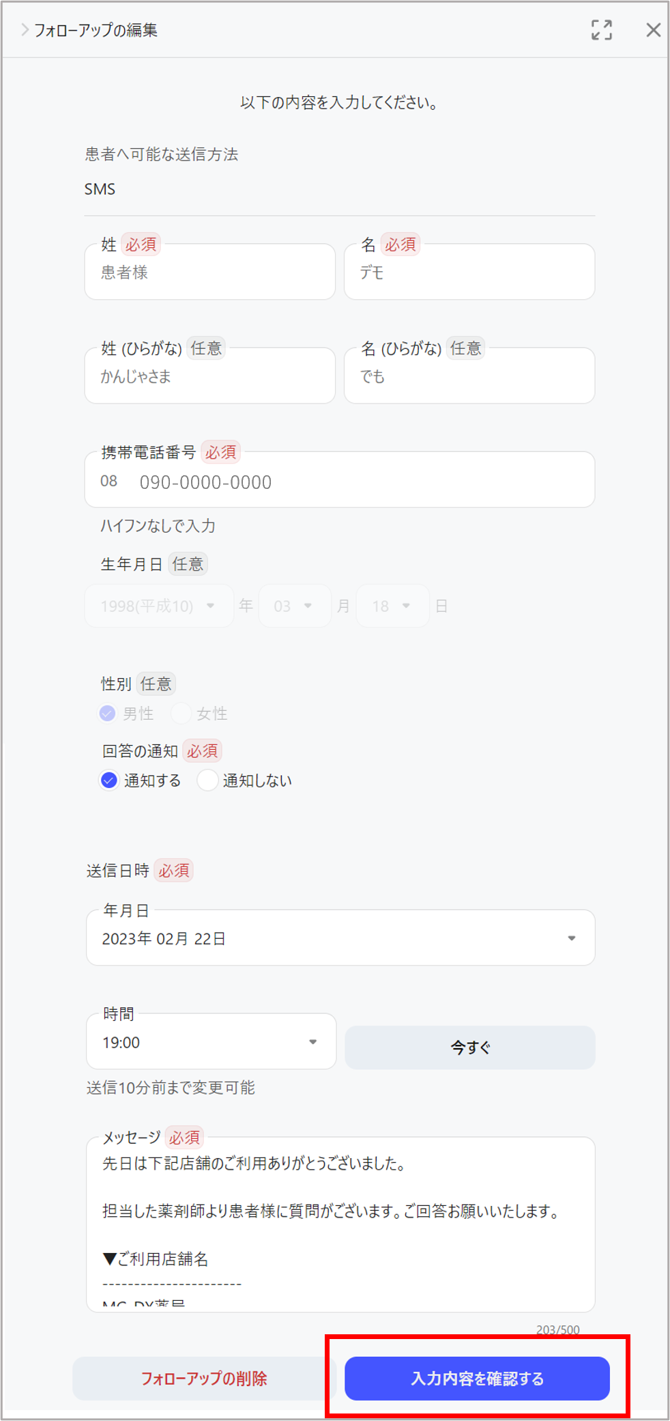This screenshot has width=670, height=1421.
Task: Focus the 名 given name field
Action: [x=469, y=272]
